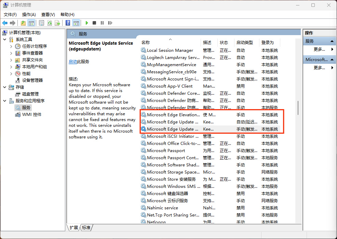337x239 pixels.
Task: Collapse the 服务 section in Actions pane
Action: (x=332, y=41)
